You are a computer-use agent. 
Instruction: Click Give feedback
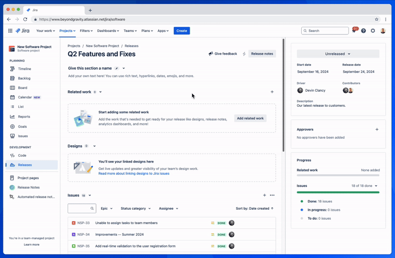223,54
